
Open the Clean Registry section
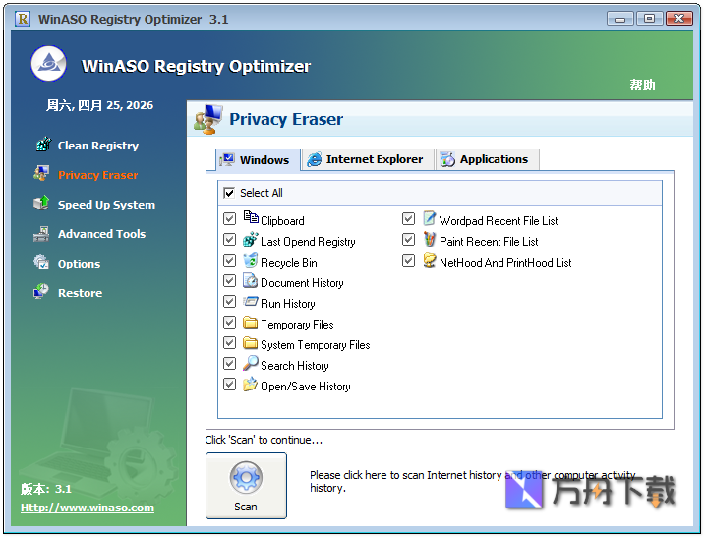(x=98, y=146)
